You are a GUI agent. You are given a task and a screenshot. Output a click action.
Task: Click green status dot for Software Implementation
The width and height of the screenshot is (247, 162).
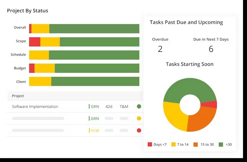pyautogui.click(x=139, y=107)
